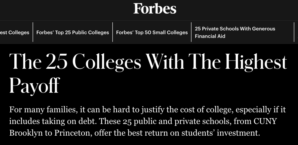Select the cut-off 'est Colleges' nav item

tap(15, 32)
